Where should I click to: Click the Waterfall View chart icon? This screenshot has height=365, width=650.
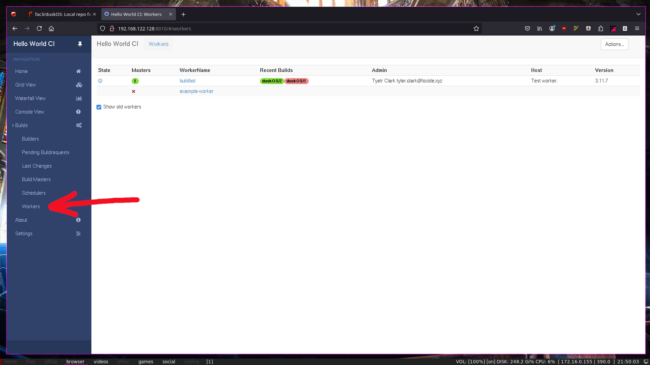(79, 98)
